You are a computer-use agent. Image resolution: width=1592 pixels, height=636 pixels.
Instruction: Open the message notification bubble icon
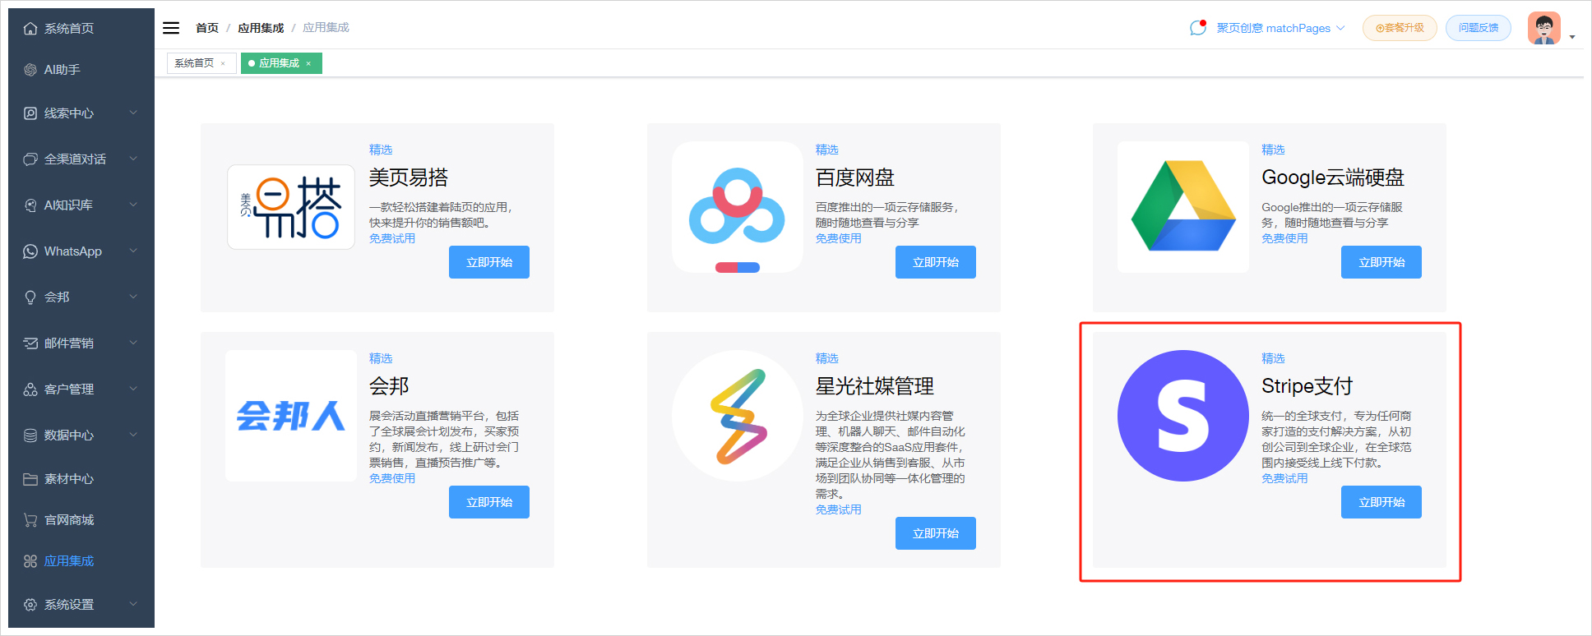[1198, 28]
